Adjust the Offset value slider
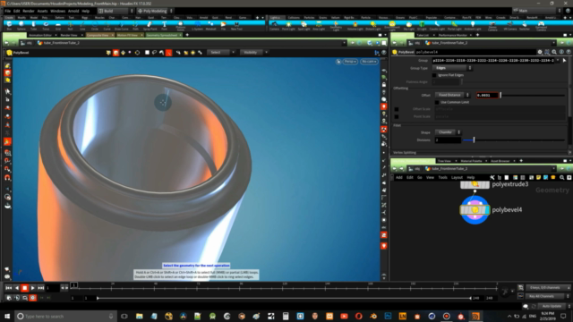This screenshot has width=573, height=322. pos(533,96)
